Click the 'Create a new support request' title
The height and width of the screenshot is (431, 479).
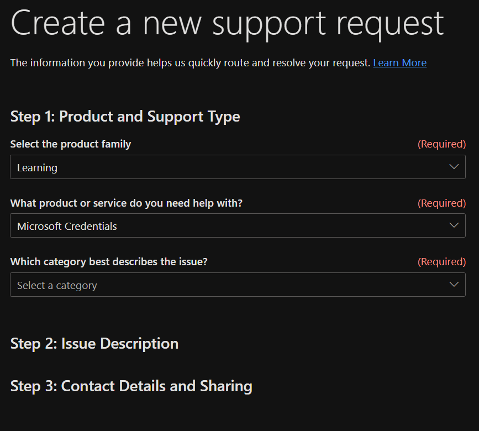(227, 23)
